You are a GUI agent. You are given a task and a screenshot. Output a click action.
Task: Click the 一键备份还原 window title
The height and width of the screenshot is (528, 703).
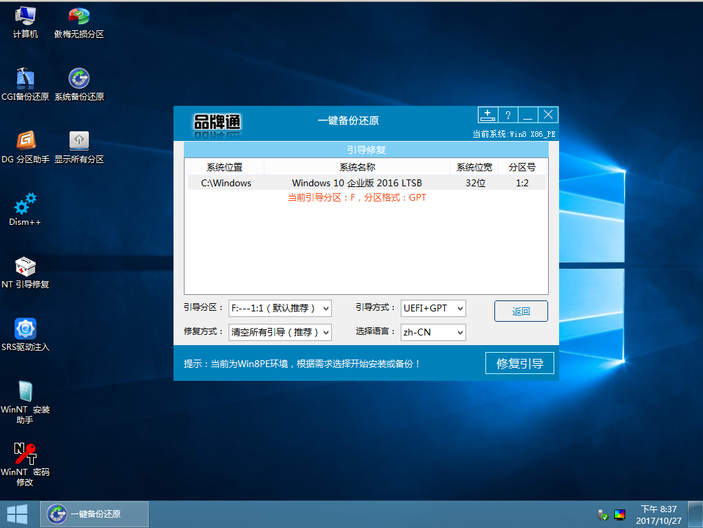348,120
